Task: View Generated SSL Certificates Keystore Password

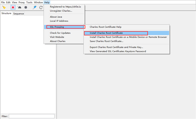Action: (x=127, y=51)
